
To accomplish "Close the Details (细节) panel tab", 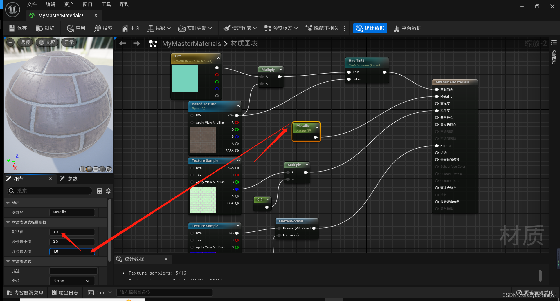I will (x=51, y=179).
